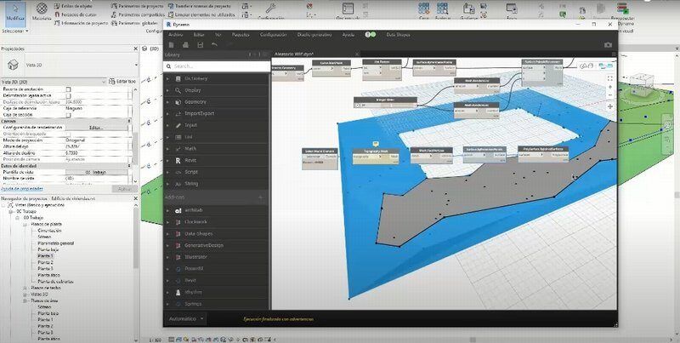Enable the Delimitación lejana activa checkbox
The image size is (680, 343).
pyautogui.click(x=70, y=95)
